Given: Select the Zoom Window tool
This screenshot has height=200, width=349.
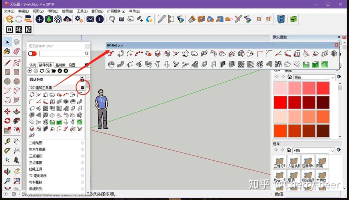Looking at the screenshot, I should pos(16,181).
